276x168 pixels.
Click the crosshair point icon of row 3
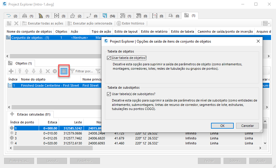coord(12,138)
